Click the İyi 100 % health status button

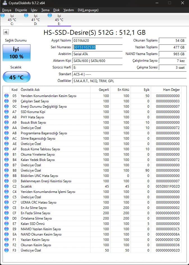click(17, 53)
